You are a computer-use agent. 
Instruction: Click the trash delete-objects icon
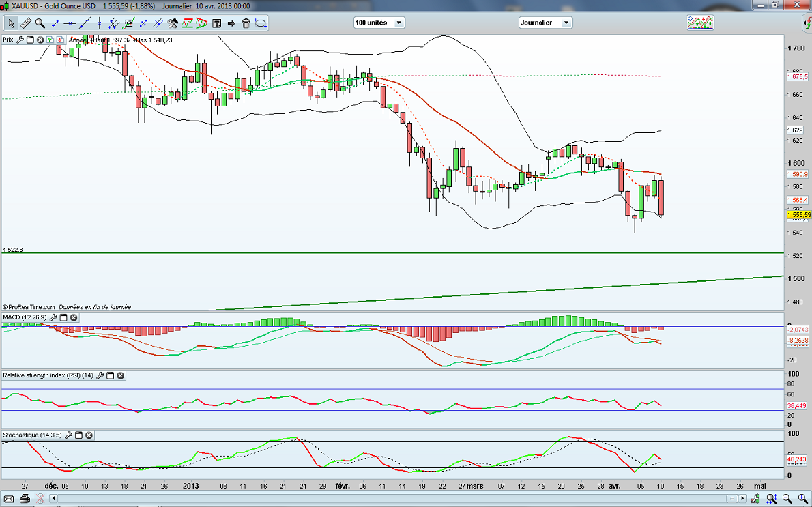(x=246, y=23)
